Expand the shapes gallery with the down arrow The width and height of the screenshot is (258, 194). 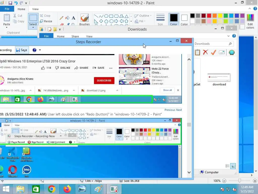[x=131, y=21]
